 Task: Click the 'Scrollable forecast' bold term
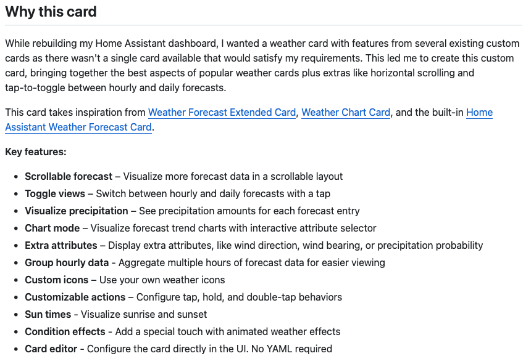click(x=69, y=177)
